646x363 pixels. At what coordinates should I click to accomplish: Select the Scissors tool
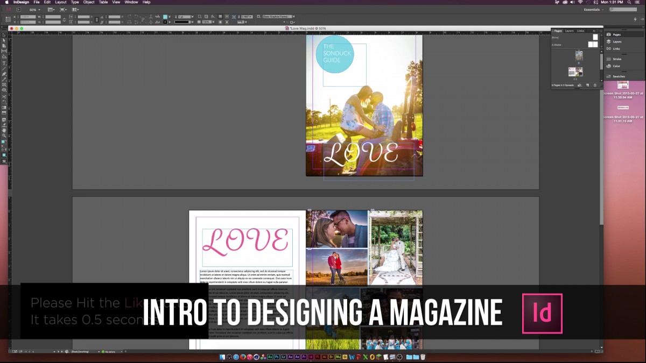point(4,96)
